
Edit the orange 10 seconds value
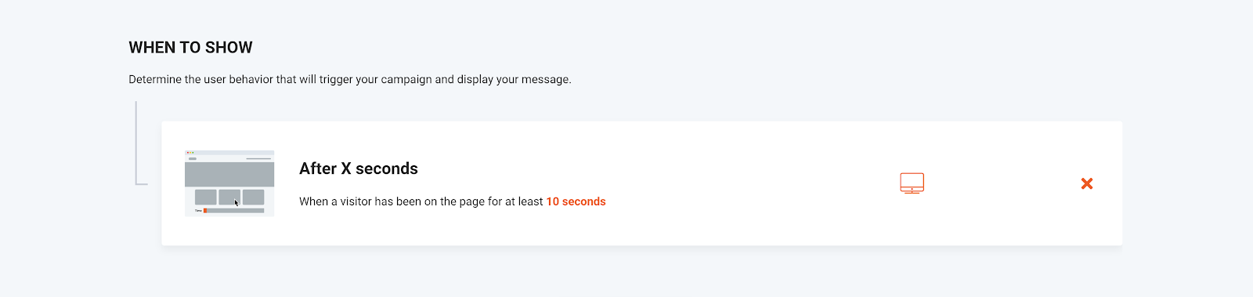point(576,201)
